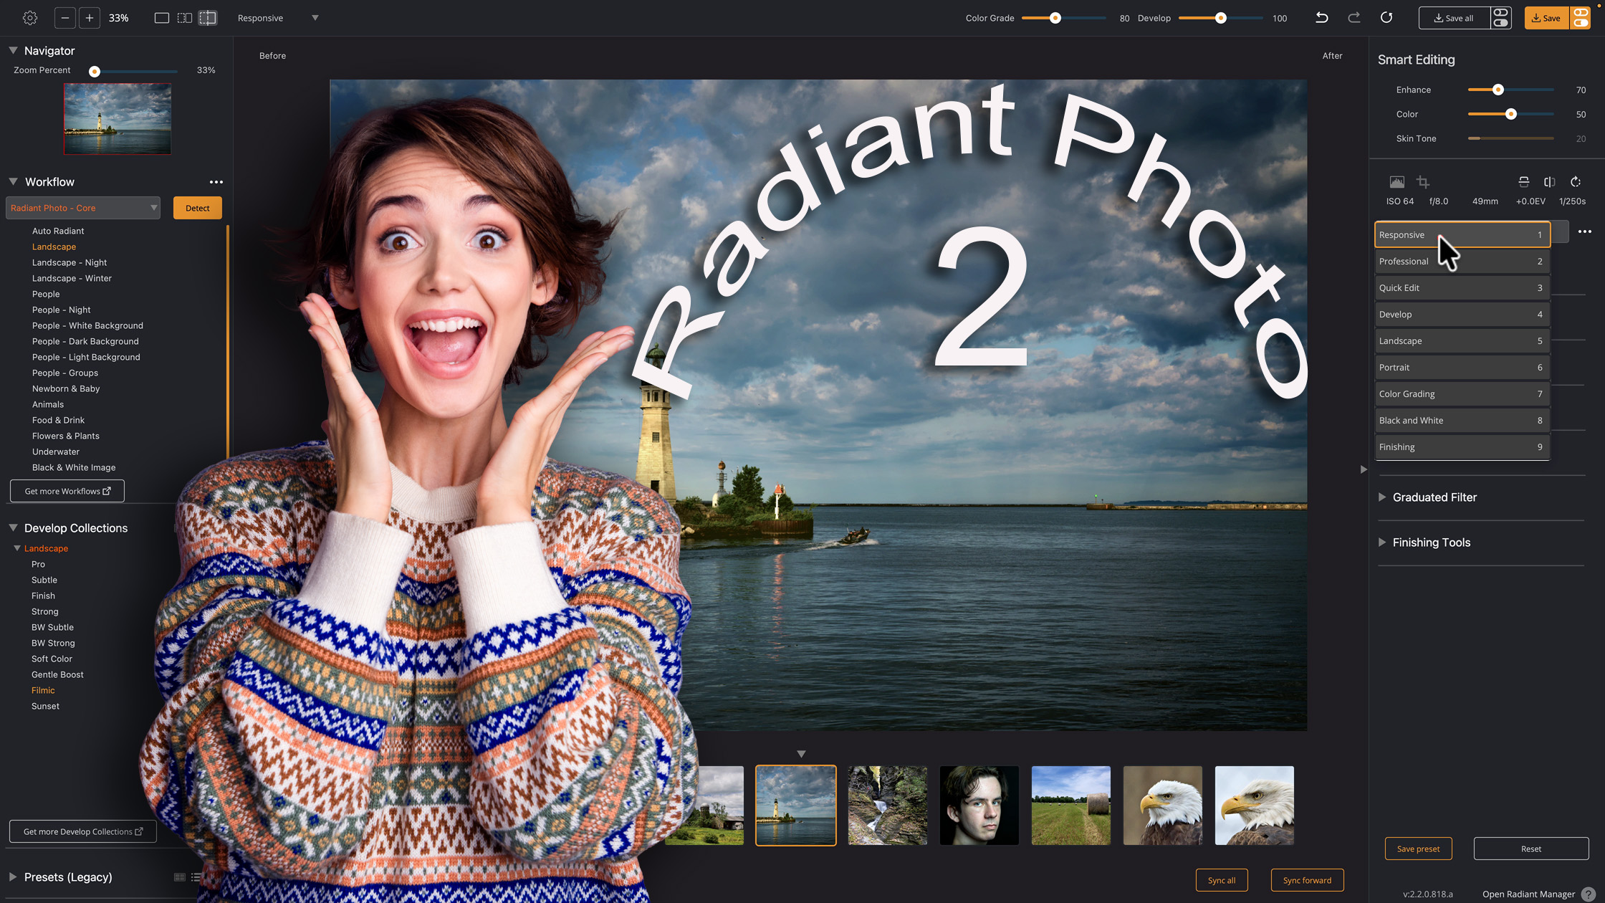The height and width of the screenshot is (903, 1605).
Task: Adjust the Enhance slider
Action: click(1498, 90)
